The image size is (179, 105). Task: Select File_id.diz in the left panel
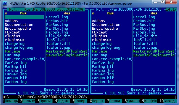coord(58,36)
